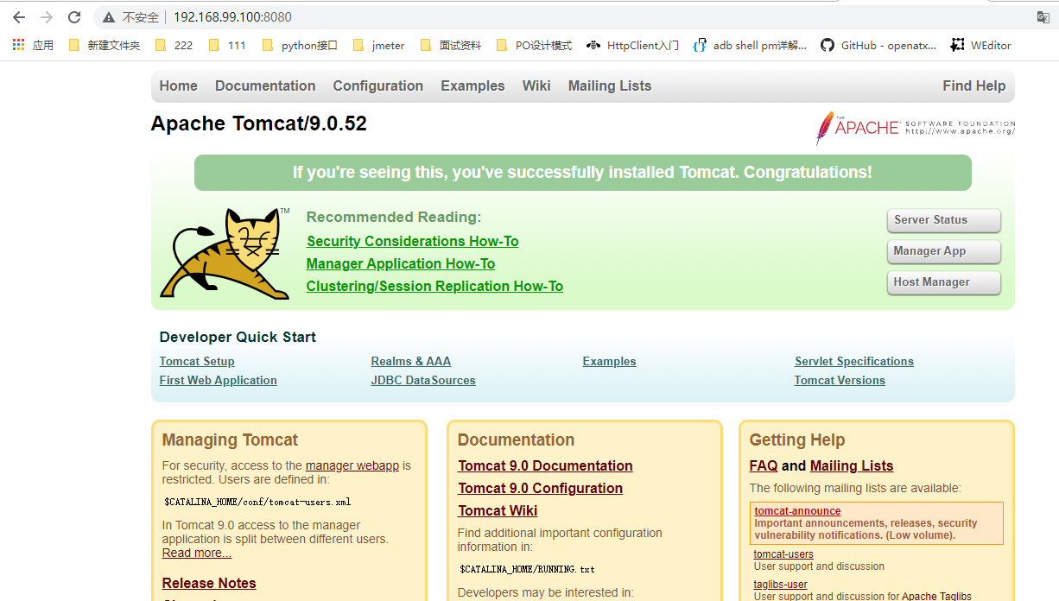Go to Home in Tomcat nav bar
Screen dimensions: 1059x601
[178, 85]
